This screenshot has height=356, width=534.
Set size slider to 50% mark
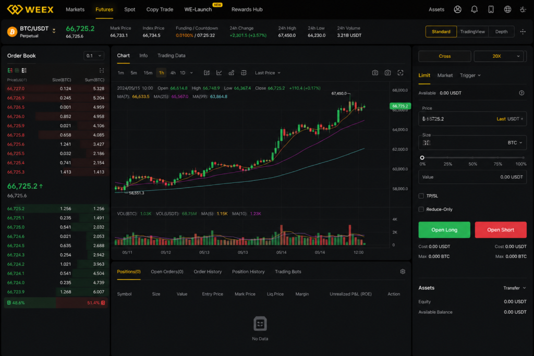tap(472, 158)
